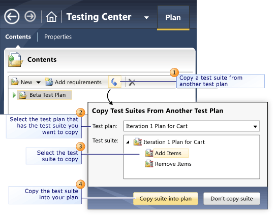Image resolution: width=276 pixels, height=217 pixels.
Task: Click the Add Items suite icon
Action: (x=149, y=153)
